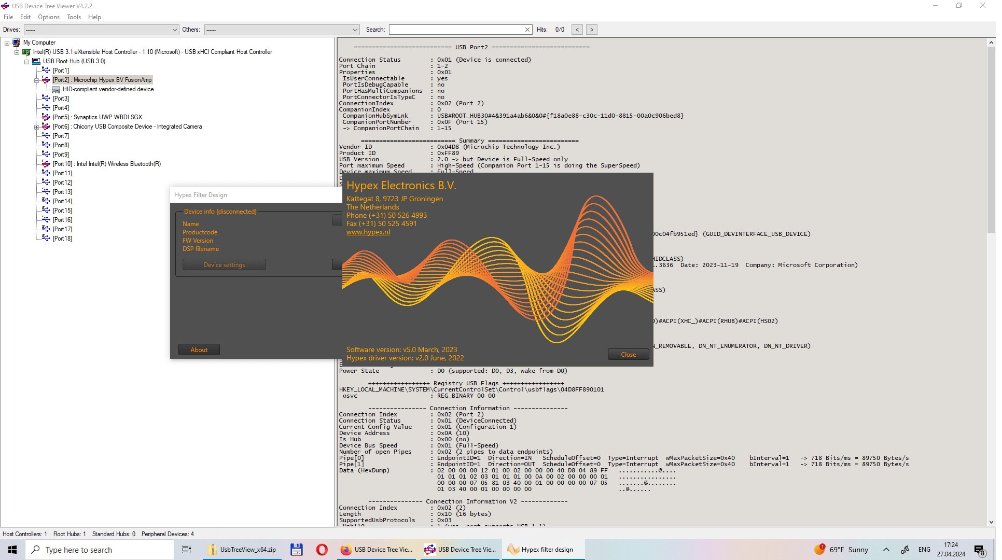Select Port16 USB icon
Screen dimensions: 1002x560
[46, 220]
